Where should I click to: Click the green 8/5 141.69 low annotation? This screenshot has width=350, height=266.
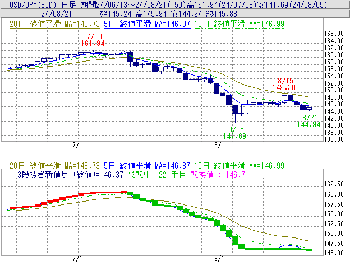coord(234,133)
